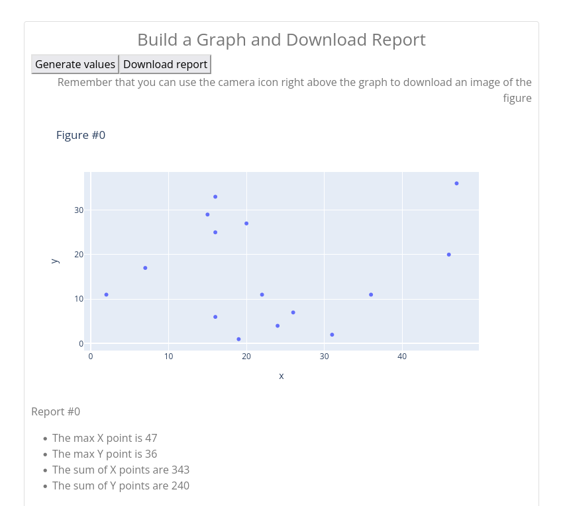Click the Generate values button
The height and width of the screenshot is (506, 563).
point(75,64)
